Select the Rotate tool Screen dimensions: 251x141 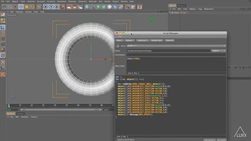pyautogui.click(x=32, y=7)
